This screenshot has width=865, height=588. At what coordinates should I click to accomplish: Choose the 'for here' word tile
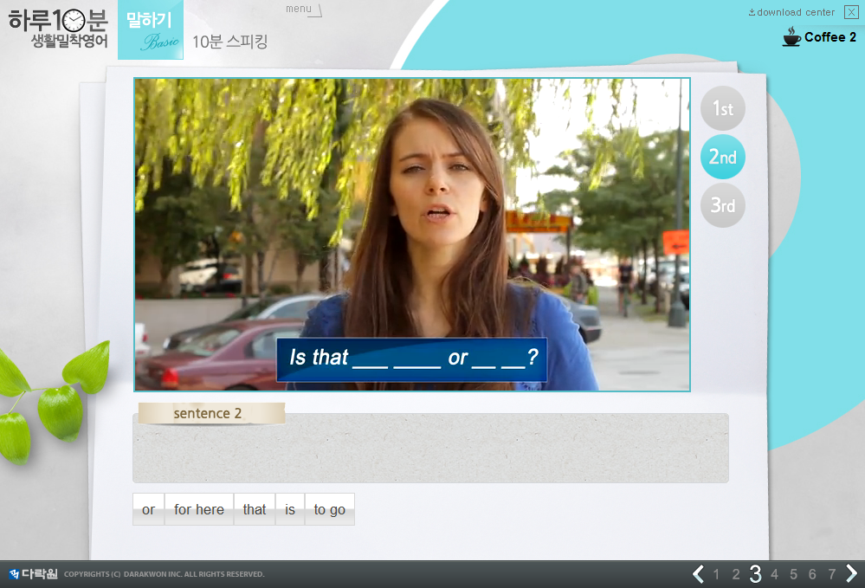coord(198,509)
